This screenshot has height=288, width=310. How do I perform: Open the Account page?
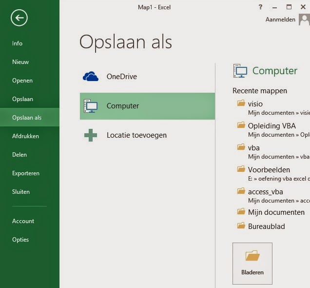(23, 221)
